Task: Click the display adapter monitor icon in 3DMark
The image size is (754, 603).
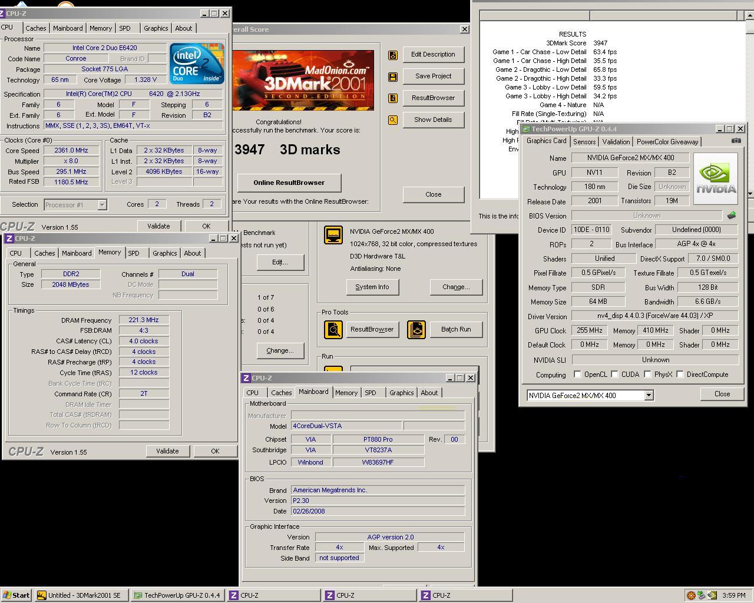Action: click(333, 235)
